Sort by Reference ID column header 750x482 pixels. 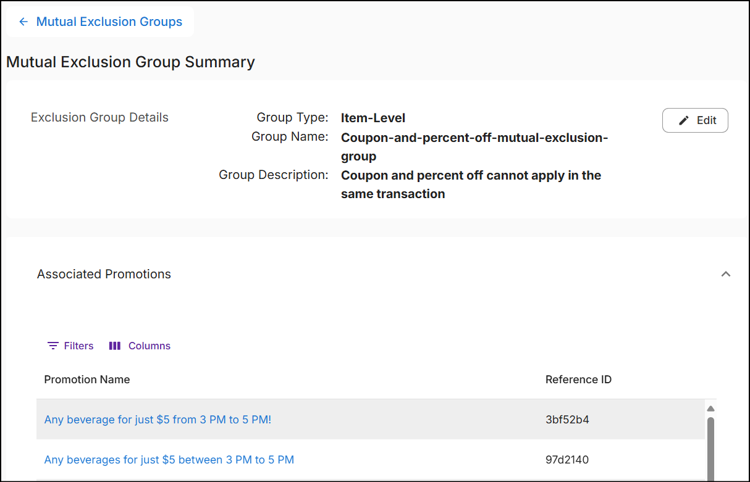(x=578, y=380)
